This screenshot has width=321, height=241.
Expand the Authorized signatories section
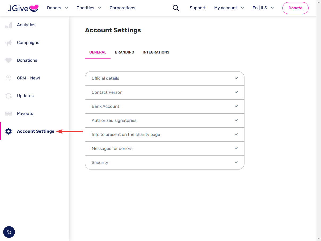(164, 120)
